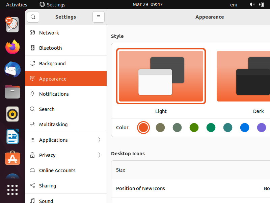This screenshot has height=203, width=270.
Task: Click the Notifications bell icon
Action: (33, 94)
